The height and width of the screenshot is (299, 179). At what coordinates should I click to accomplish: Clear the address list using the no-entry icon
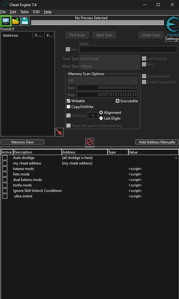[x=90, y=142]
